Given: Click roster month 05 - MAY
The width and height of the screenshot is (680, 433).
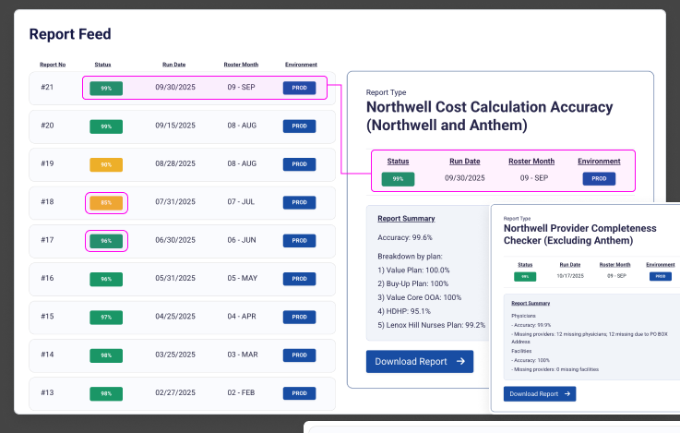Looking at the screenshot, I should pos(243,278).
